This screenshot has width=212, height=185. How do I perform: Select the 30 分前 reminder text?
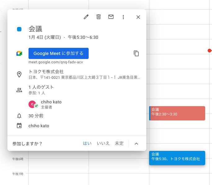coord(36,116)
